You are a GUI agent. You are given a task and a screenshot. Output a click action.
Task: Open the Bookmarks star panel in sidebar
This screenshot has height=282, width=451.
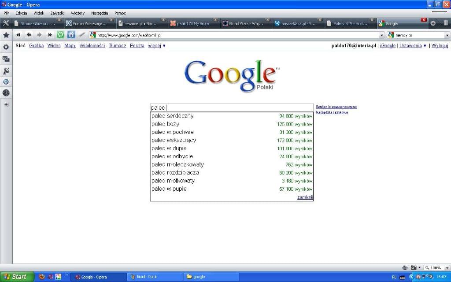[x=6, y=35]
